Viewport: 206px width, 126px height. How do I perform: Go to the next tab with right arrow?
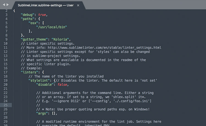8,5
